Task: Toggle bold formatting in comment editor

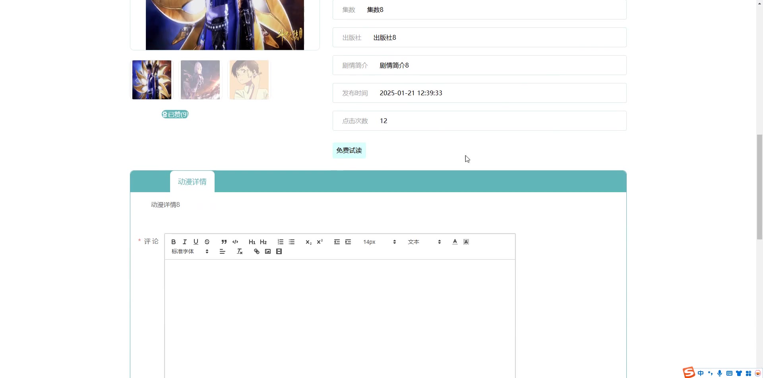Action: 173,242
